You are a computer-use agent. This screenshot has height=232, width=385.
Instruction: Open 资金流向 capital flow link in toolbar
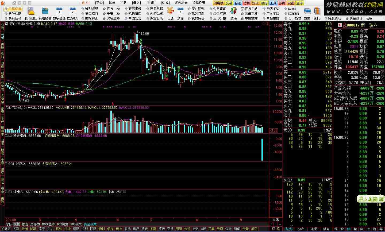(x=90, y=14)
